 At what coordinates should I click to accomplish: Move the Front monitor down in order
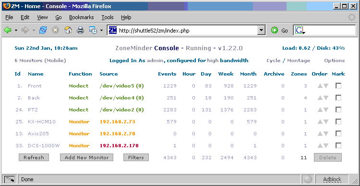[x=326, y=86]
